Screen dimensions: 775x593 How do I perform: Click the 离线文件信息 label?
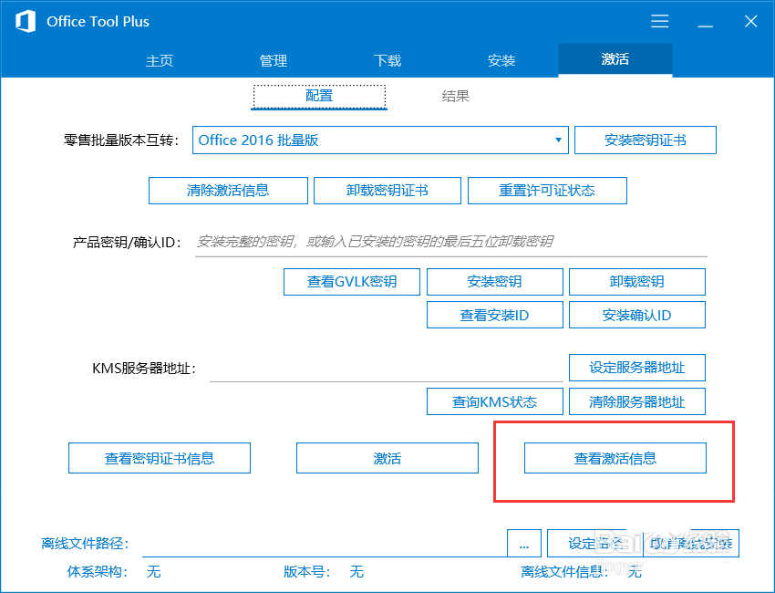(564, 572)
